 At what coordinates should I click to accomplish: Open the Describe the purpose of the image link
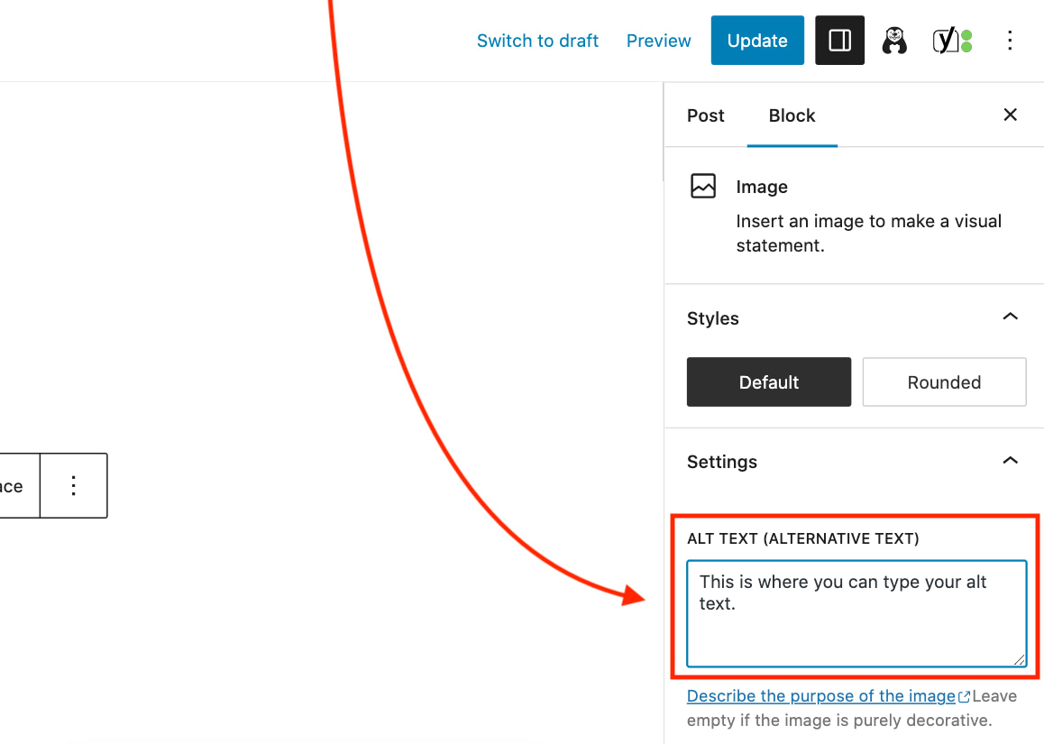pos(822,695)
